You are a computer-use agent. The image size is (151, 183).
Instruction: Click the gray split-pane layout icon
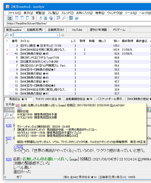coord(33,18)
